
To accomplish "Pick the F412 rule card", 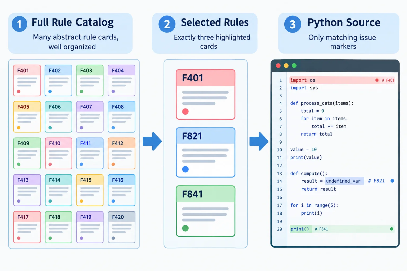I will click(122, 153).
